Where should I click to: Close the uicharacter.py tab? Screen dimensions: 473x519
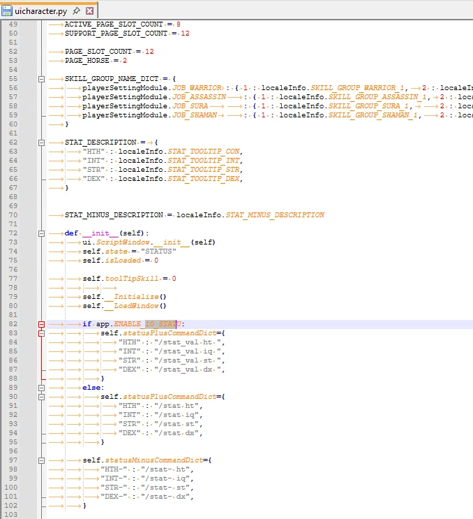point(89,11)
